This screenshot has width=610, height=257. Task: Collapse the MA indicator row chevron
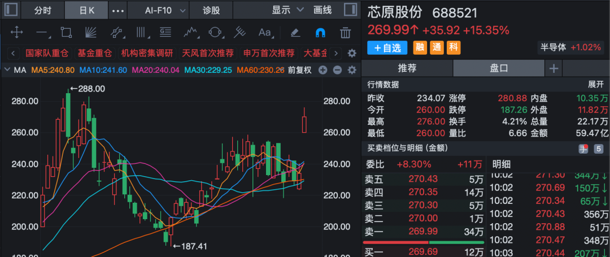point(7,71)
